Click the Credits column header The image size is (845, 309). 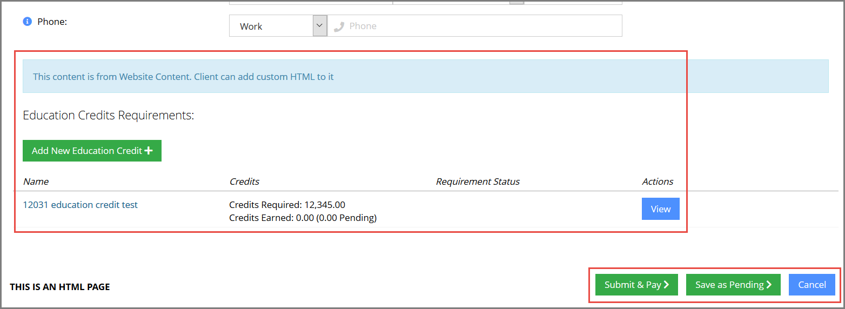pyautogui.click(x=244, y=182)
